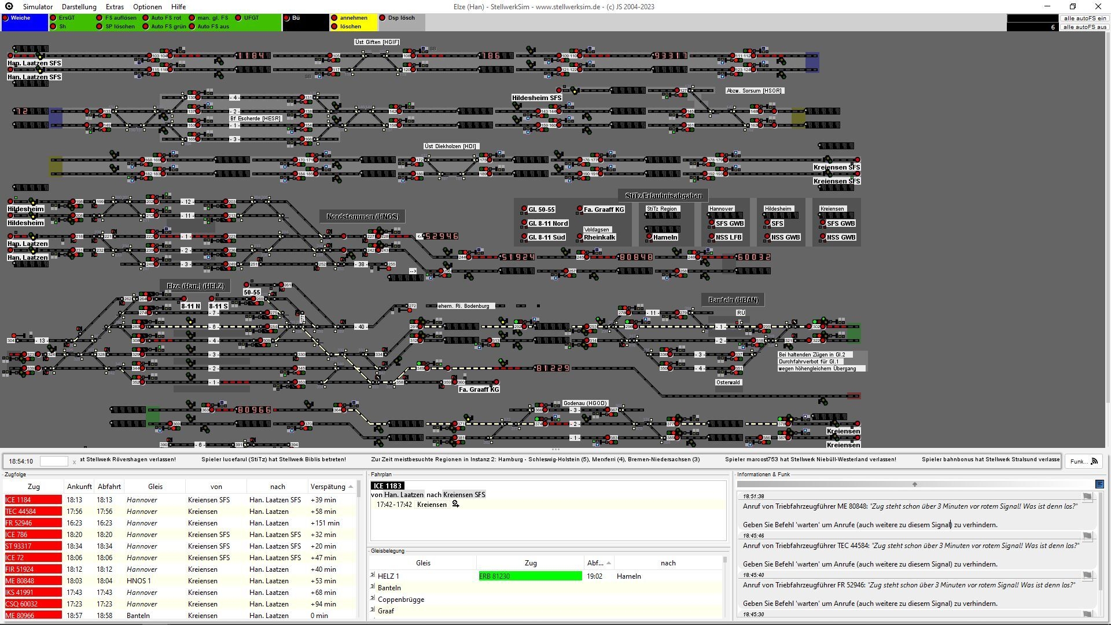Click the green ERB 81230 train bar
Screen dimensions: 1111x625
click(530, 576)
